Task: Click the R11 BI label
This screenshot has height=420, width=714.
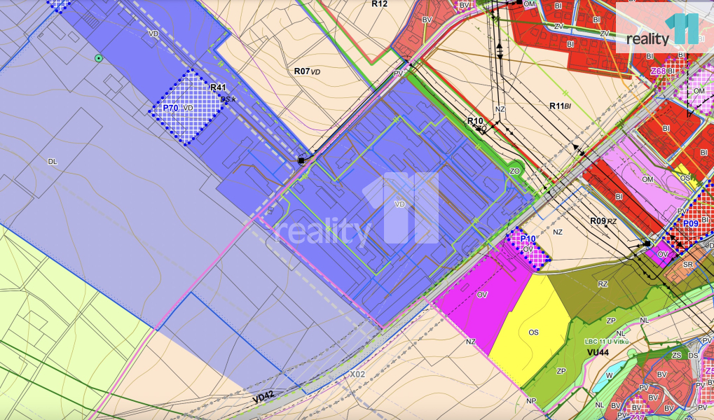Action: click(561, 106)
